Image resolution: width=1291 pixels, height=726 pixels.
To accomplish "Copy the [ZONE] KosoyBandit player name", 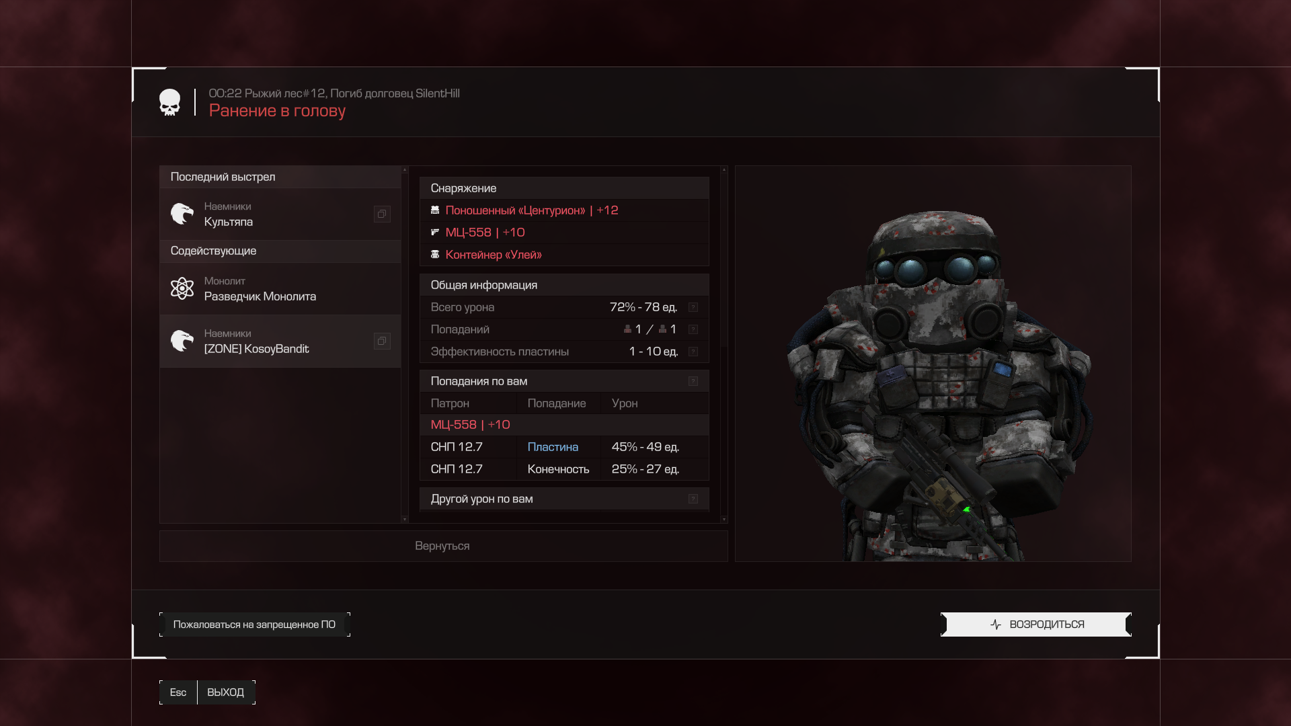I will coord(381,341).
